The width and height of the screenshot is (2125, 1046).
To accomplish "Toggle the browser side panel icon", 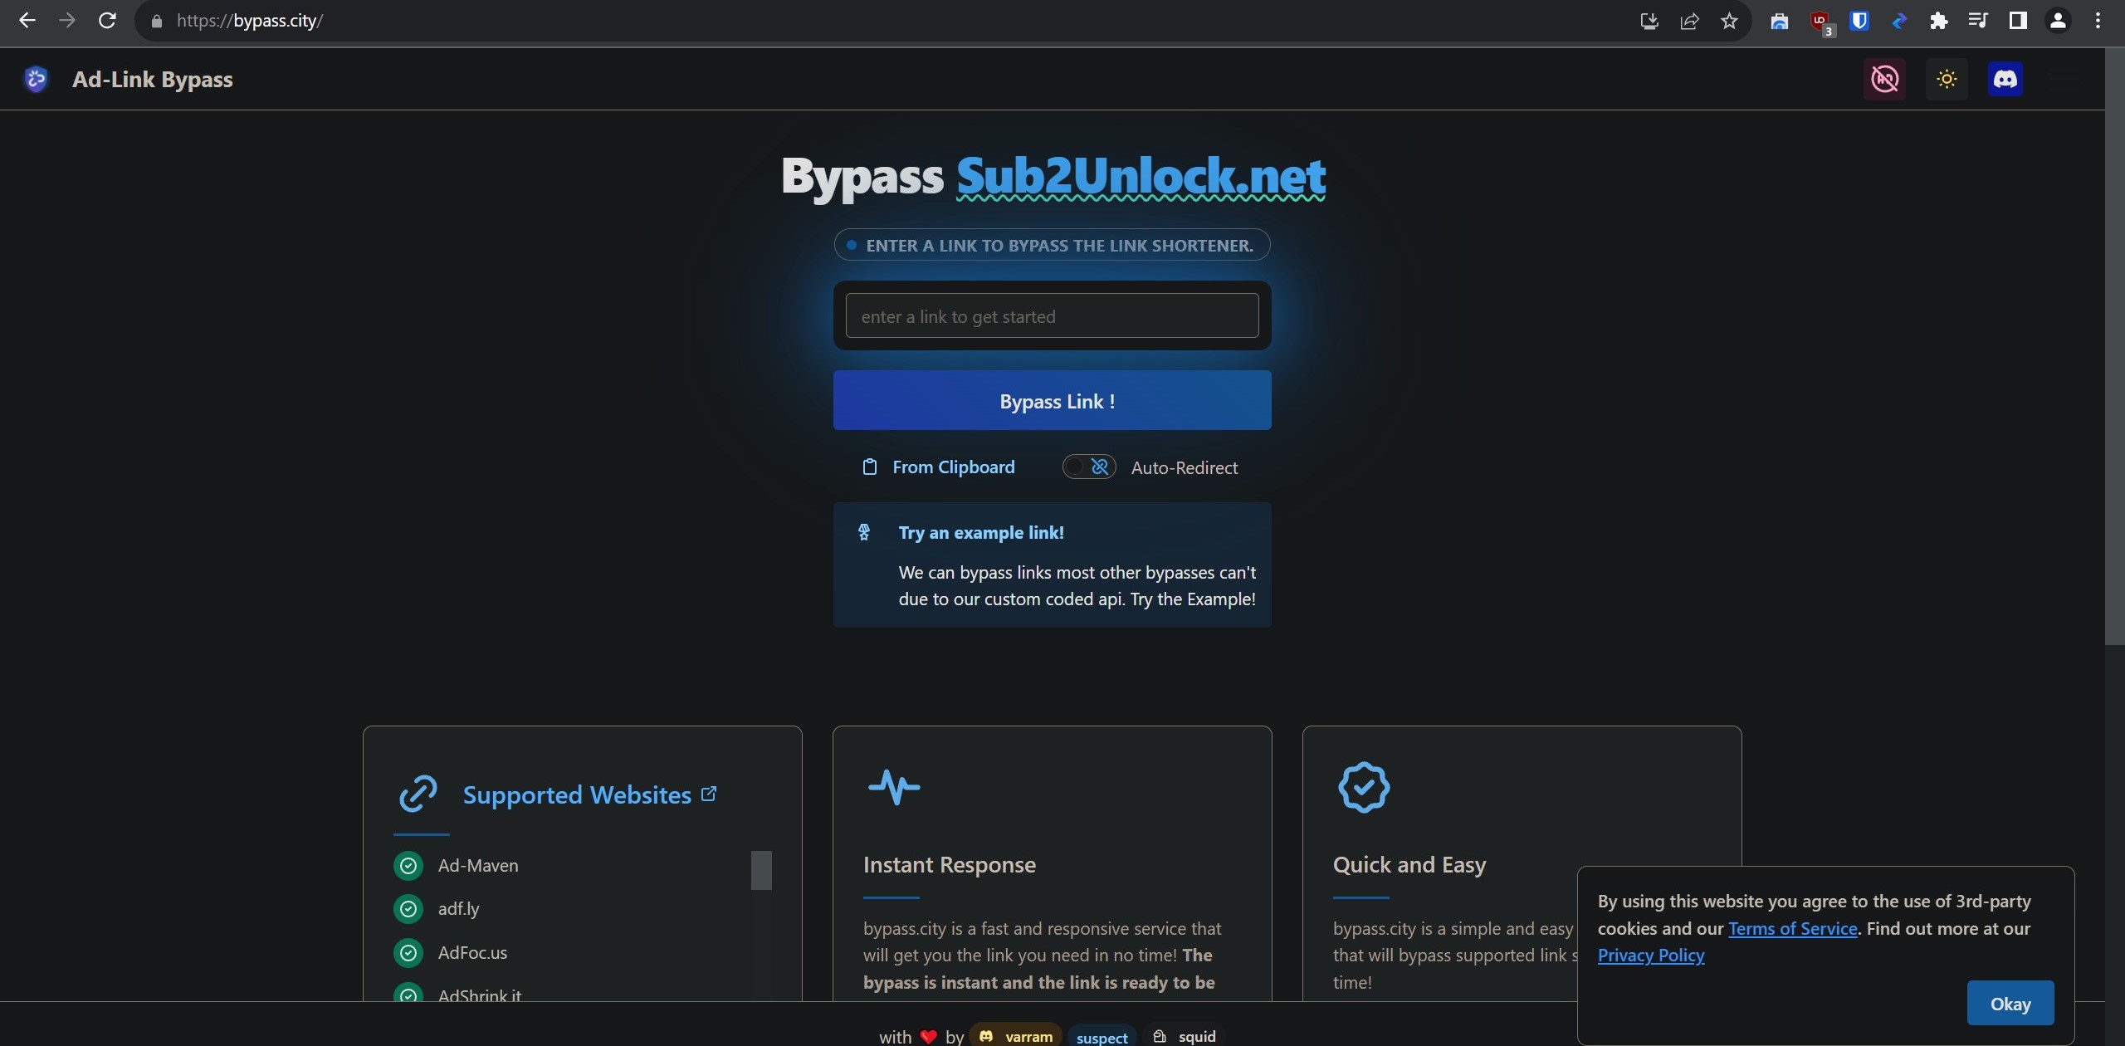I will 2019,21.
